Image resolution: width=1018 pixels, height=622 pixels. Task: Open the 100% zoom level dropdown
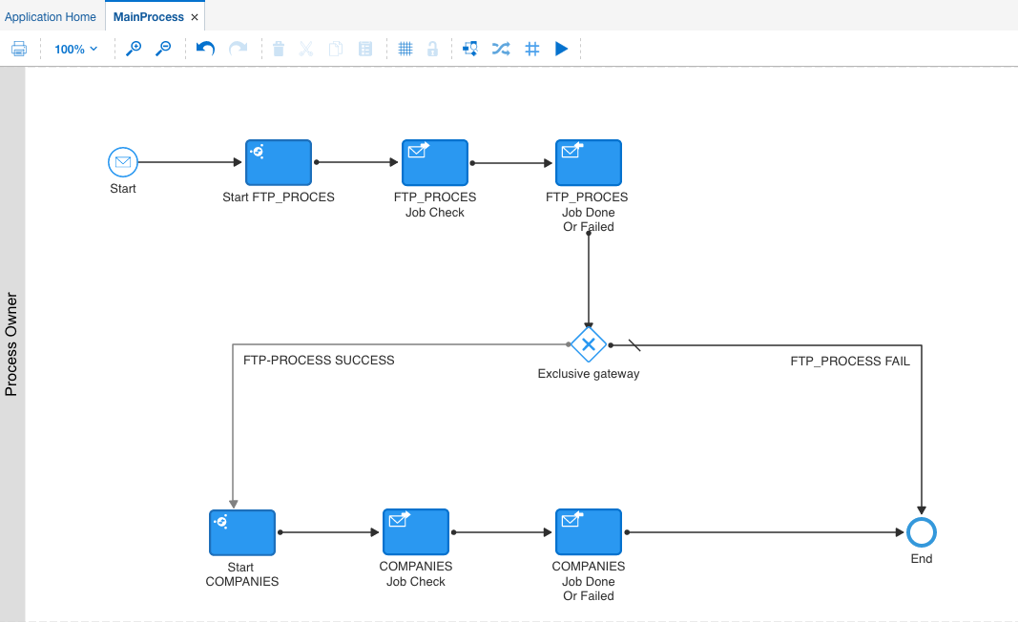75,49
